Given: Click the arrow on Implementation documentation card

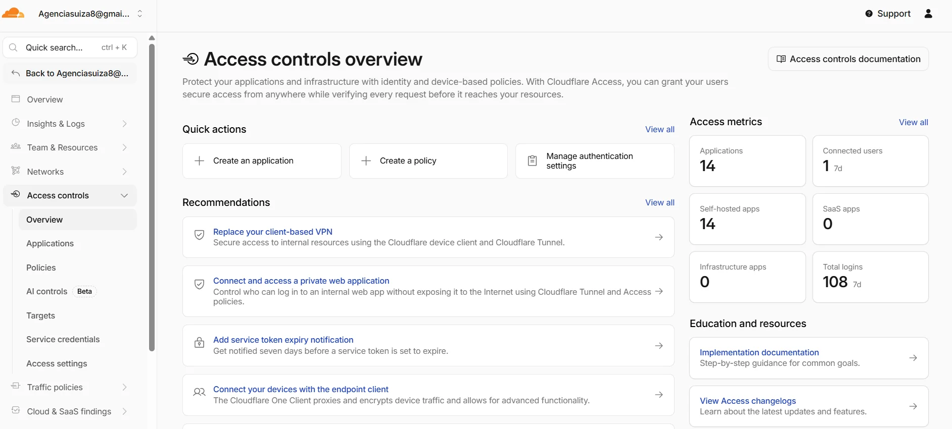Looking at the screenshot, I should click(913, 358).
